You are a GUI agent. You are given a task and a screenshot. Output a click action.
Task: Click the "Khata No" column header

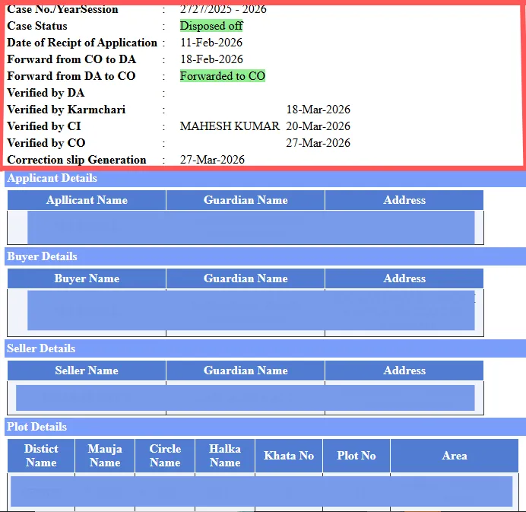[289, 456]
